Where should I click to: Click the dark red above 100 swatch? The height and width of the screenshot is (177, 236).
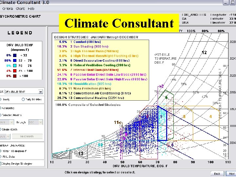coord(15,76)
